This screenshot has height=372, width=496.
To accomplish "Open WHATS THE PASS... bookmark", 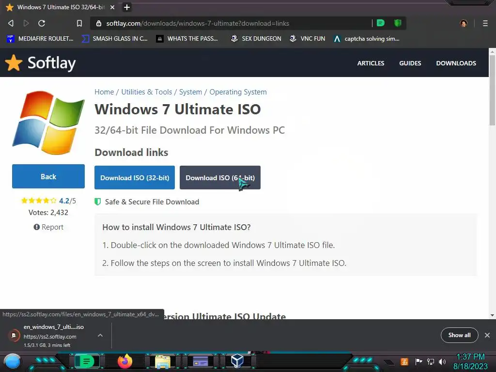I will point(187,39).
